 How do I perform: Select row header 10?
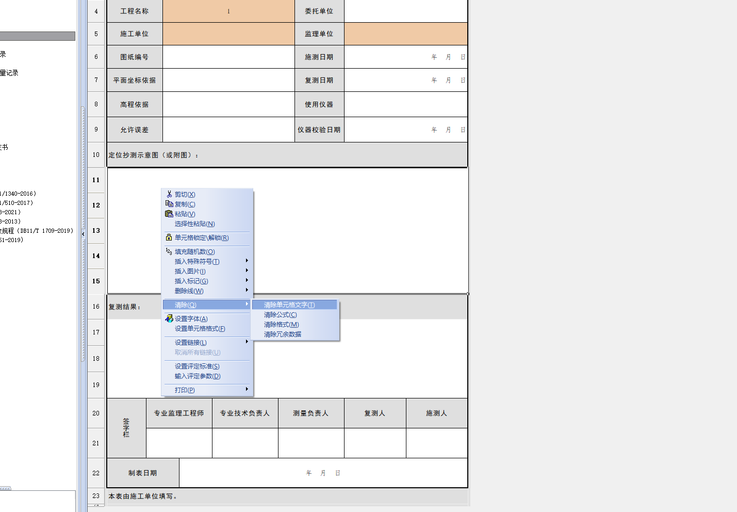(96, 155)
